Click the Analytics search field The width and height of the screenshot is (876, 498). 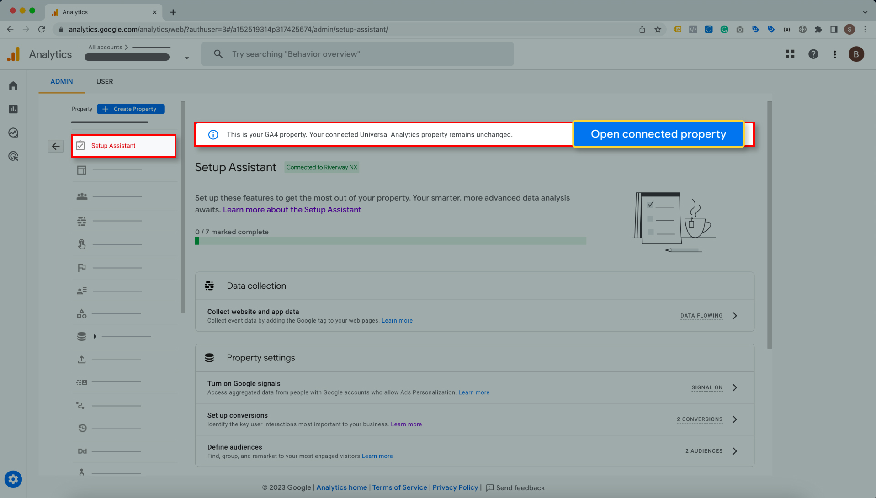(357, 54)
